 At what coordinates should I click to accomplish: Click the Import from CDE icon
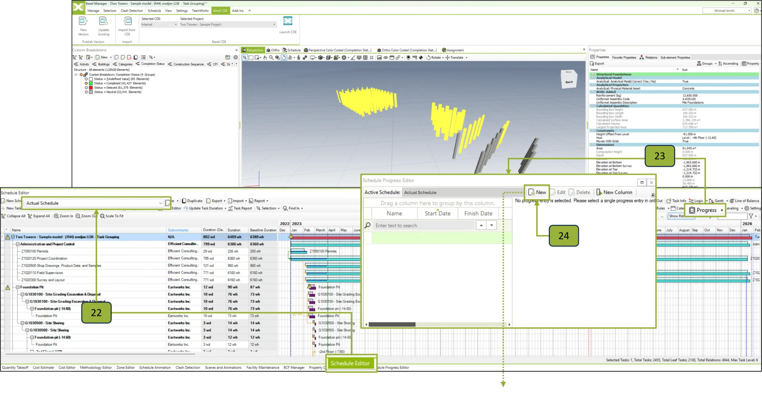click(127, 21)
